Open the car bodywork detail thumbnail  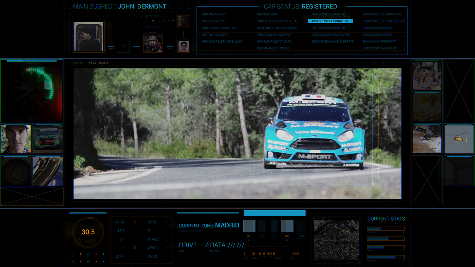point(48,171)
